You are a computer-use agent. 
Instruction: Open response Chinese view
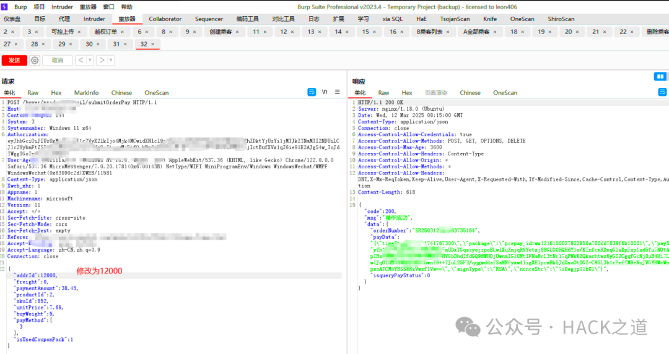tap(470, 93)
